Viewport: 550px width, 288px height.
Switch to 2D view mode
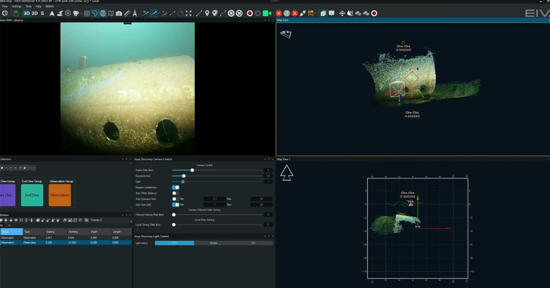34,13
